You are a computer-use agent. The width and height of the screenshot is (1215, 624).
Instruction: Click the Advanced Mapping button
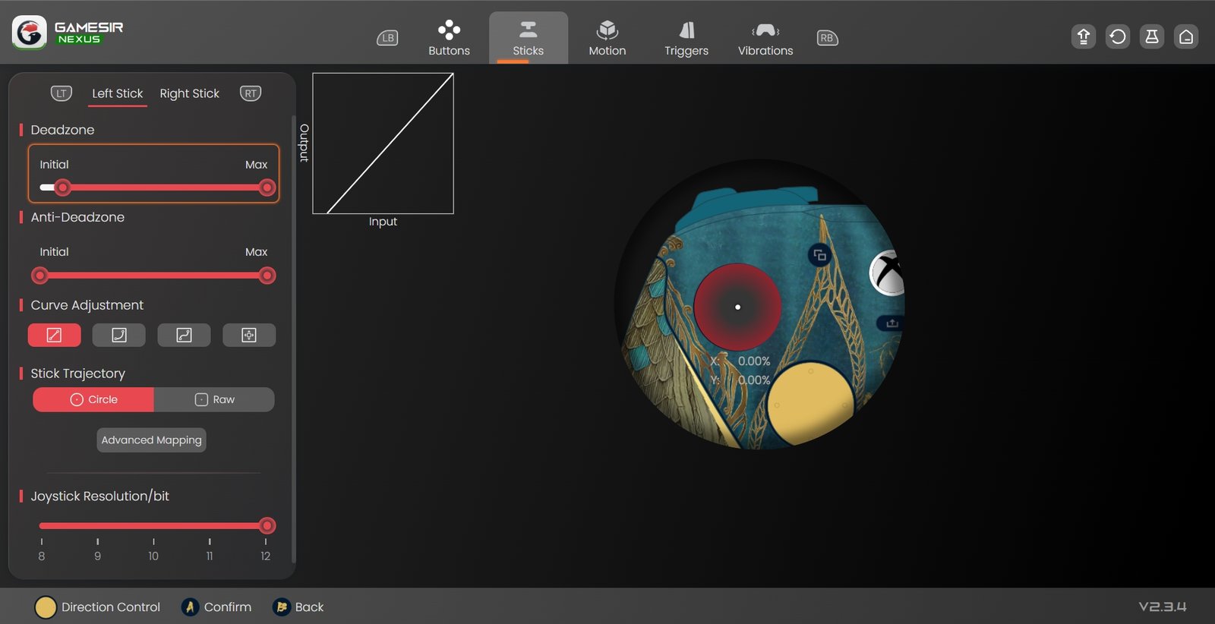point(151,440)
